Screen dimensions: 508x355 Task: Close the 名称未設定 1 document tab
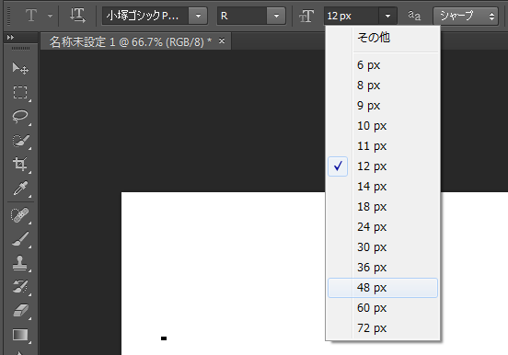[222, 40]
